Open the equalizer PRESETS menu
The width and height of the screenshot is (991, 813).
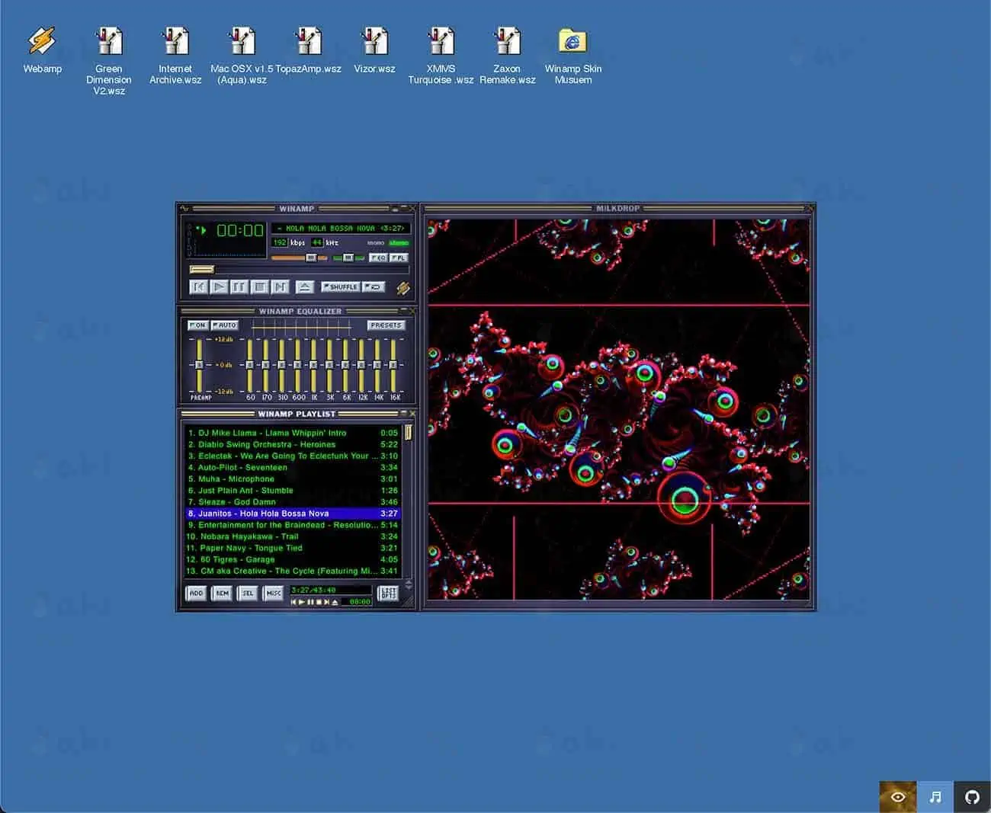click(x=386, y=325)
